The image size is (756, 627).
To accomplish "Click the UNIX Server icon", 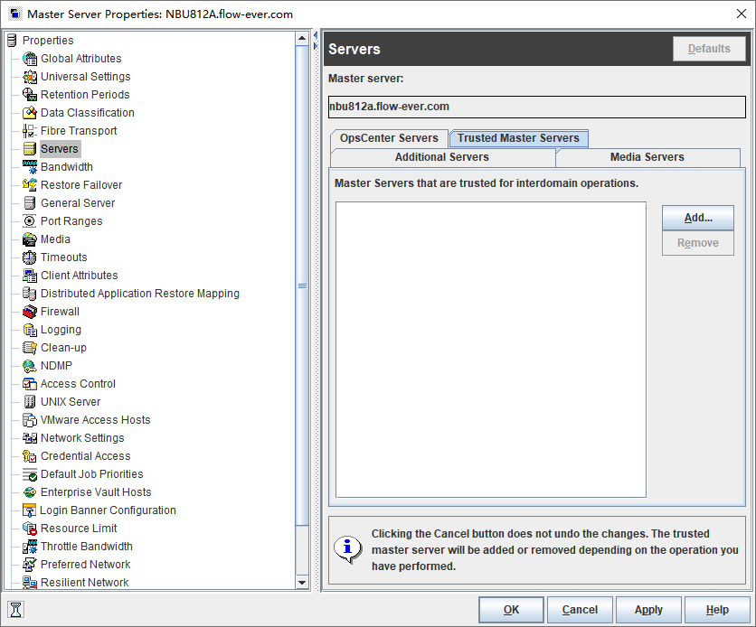I will [30, 402].
